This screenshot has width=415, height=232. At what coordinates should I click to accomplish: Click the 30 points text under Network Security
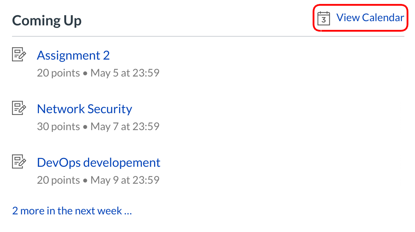point(58,126)
